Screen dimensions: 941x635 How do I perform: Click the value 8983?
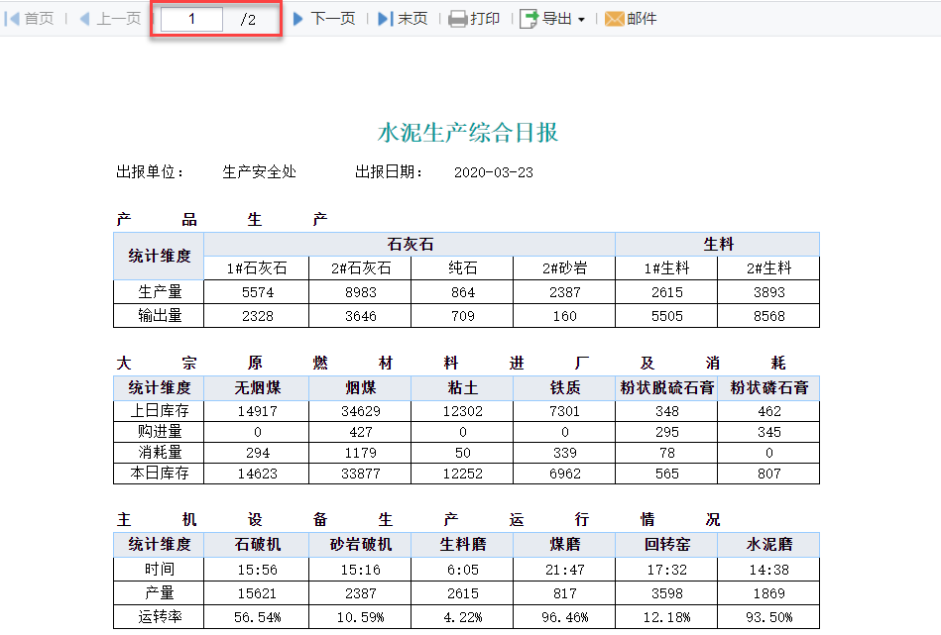pos(361,292)
